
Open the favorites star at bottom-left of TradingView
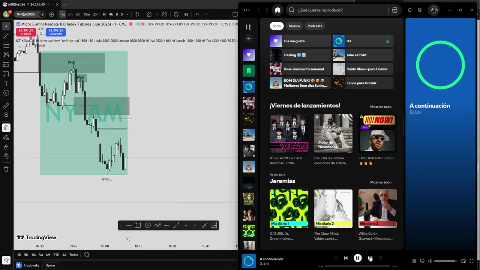tap(6, 260)
